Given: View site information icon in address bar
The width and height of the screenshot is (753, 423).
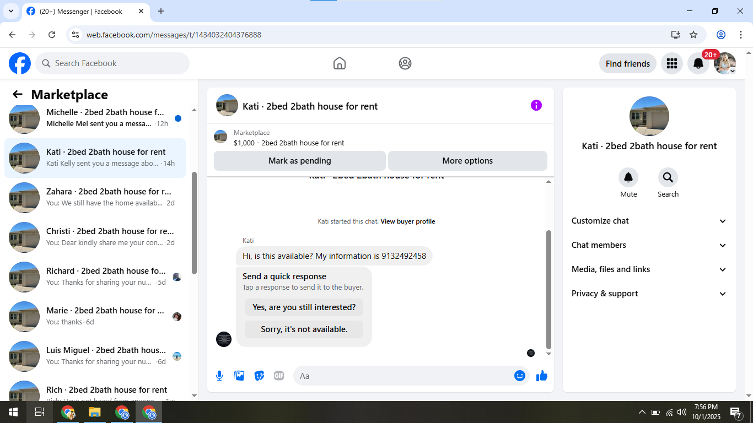Looking at the screenshot, I should (76, 35).
